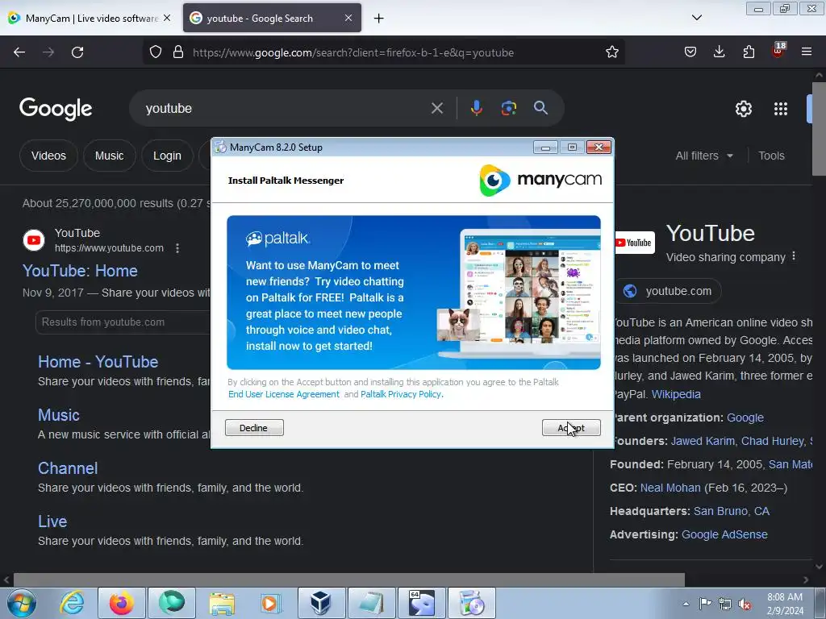This screenshot has height=619, width=826.
Task: Open the Firefox downloads panel
Action: [719, 52]
